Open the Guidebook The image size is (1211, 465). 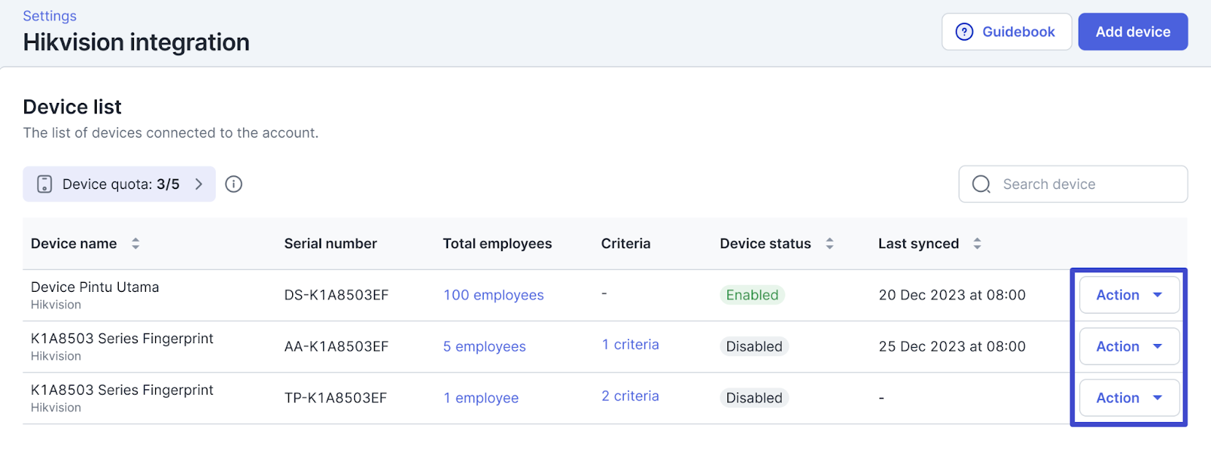[x=1007, y=32]
